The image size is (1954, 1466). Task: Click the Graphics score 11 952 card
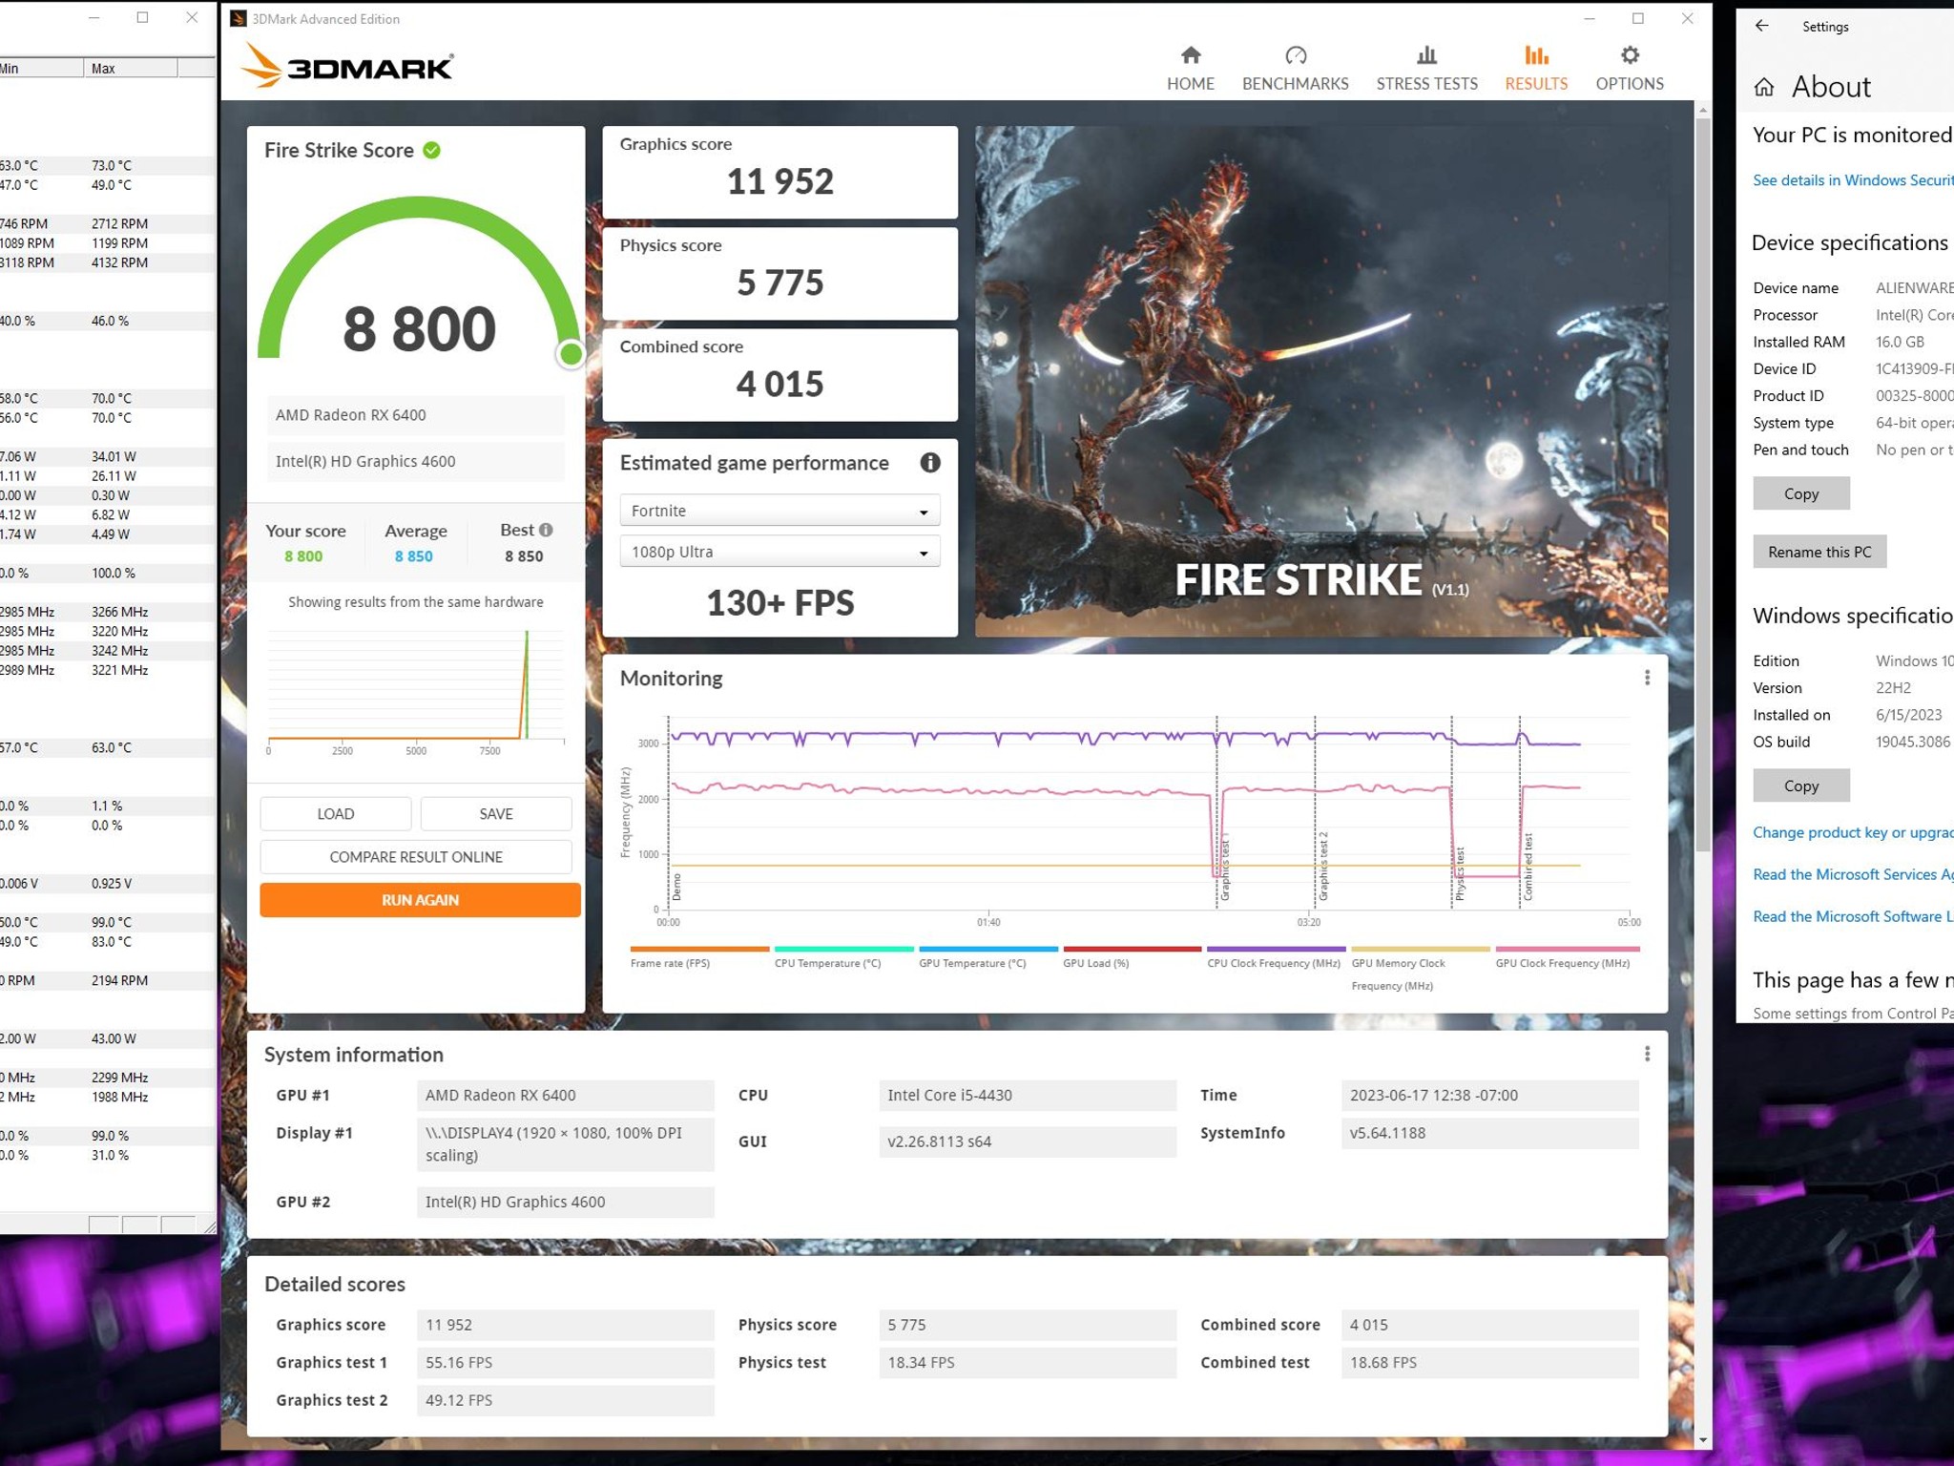[x=780, y=173]
